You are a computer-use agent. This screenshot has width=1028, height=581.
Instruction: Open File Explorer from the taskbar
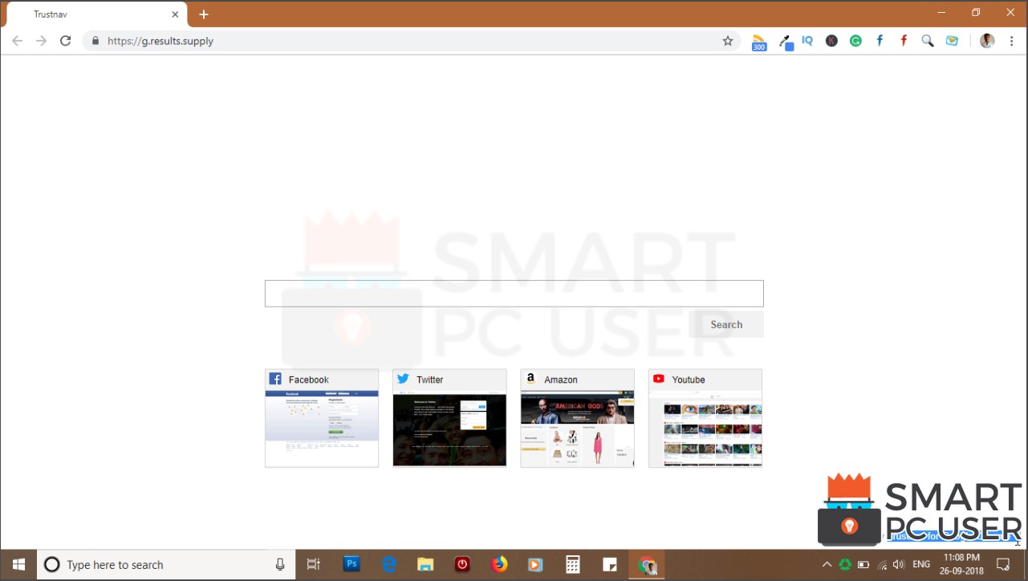pyautogui.click(x=425, y=564)
